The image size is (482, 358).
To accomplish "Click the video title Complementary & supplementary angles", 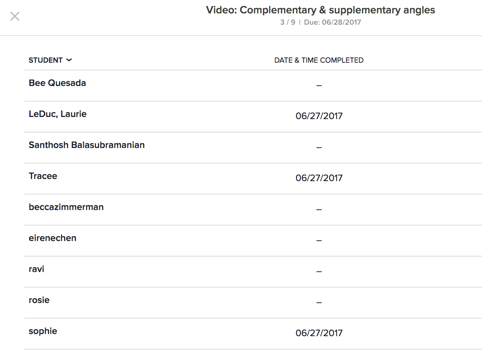I will 320,10.
